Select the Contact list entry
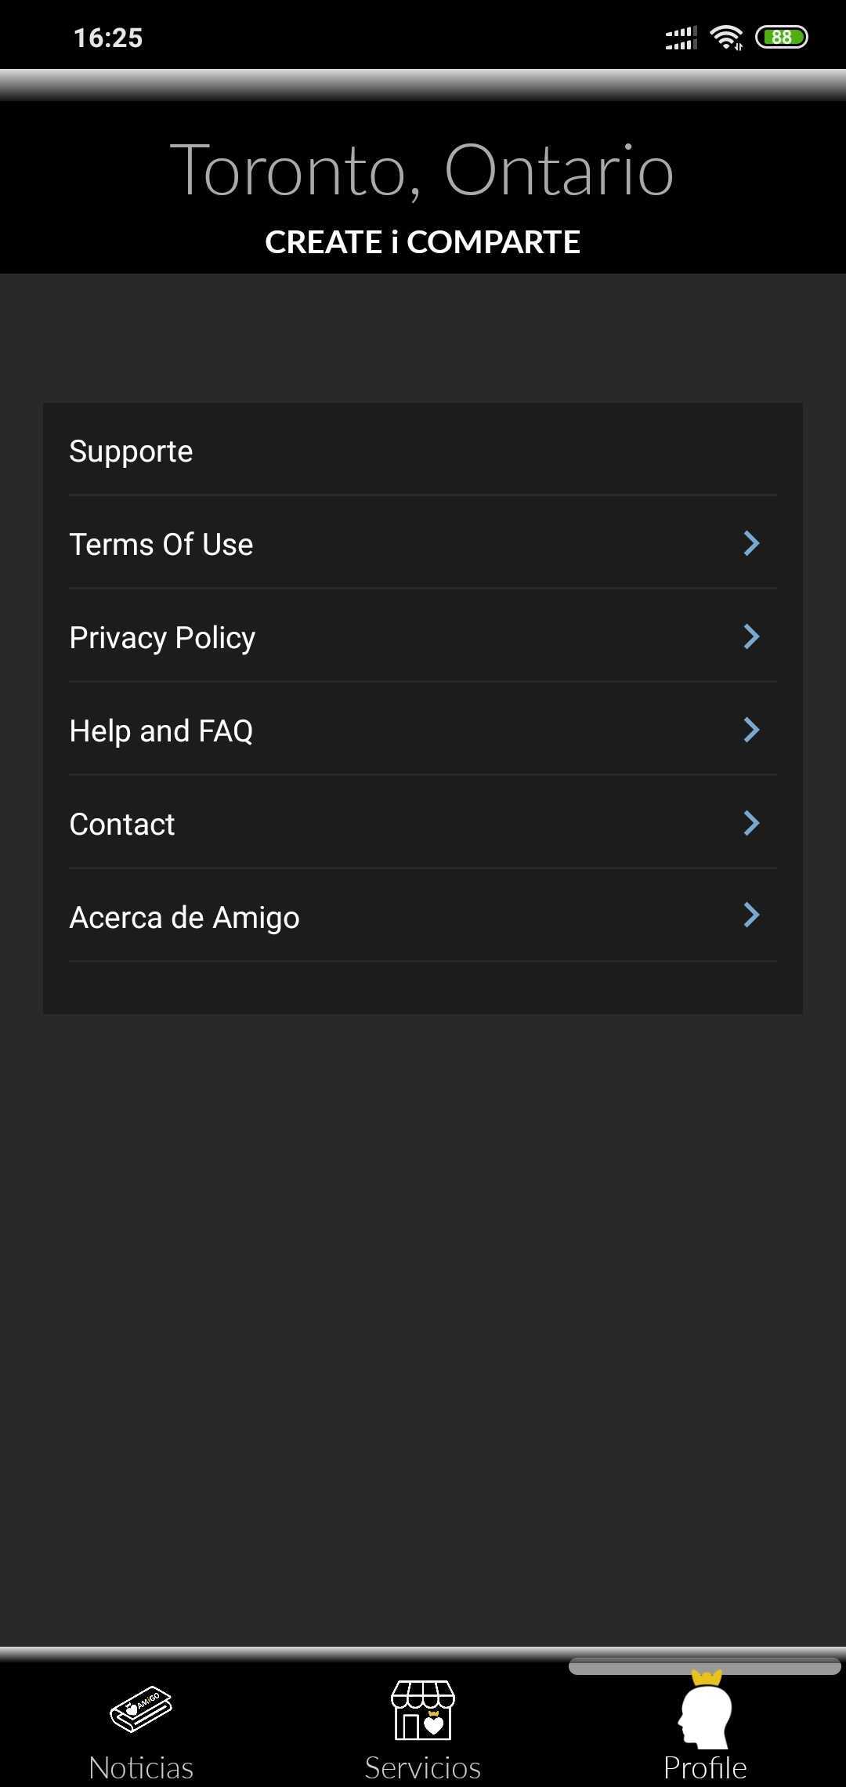The image size is (846, 1787). (122, 824)
